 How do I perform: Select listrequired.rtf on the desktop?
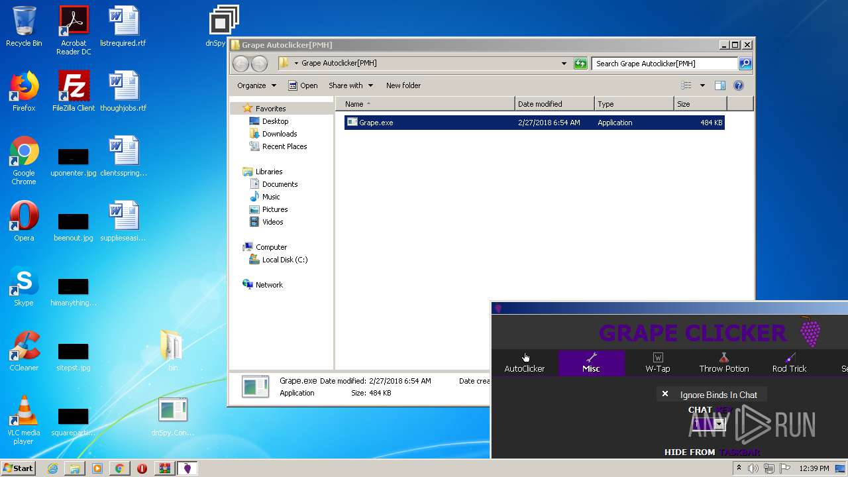tap(123, 26)
